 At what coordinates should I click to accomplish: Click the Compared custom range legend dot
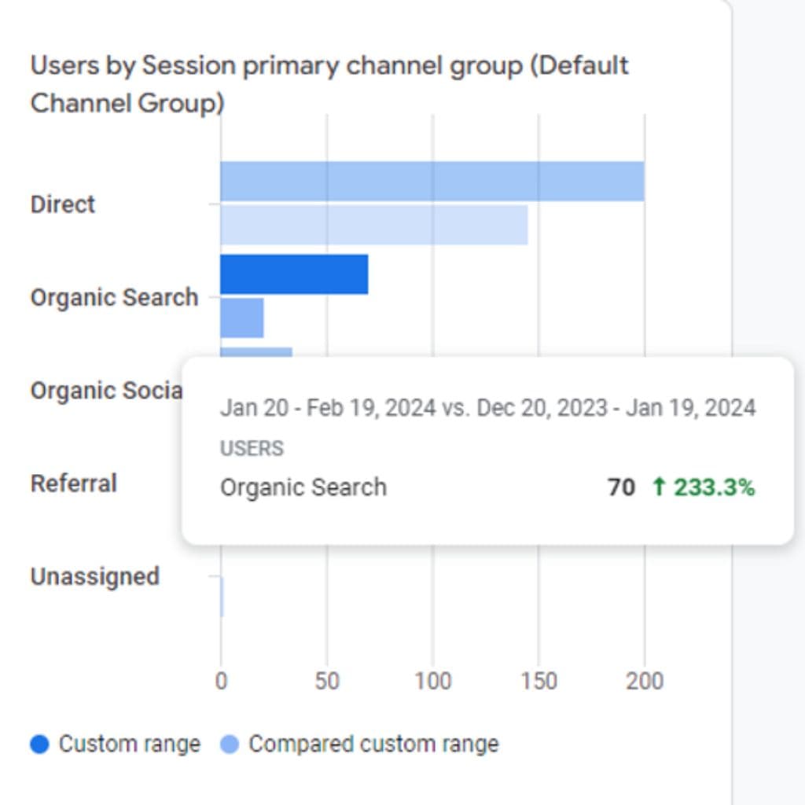230,744
